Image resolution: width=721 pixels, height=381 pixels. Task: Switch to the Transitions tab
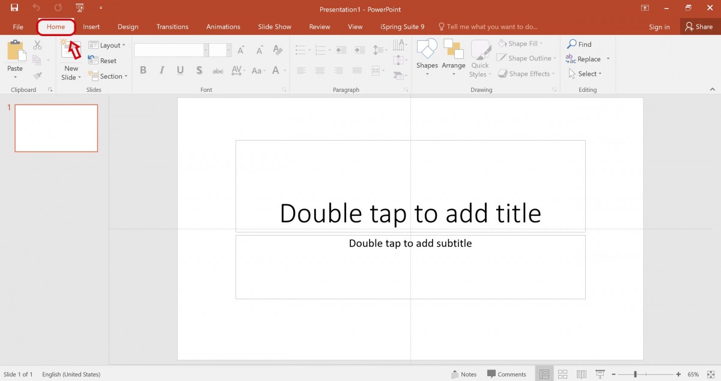172,27
